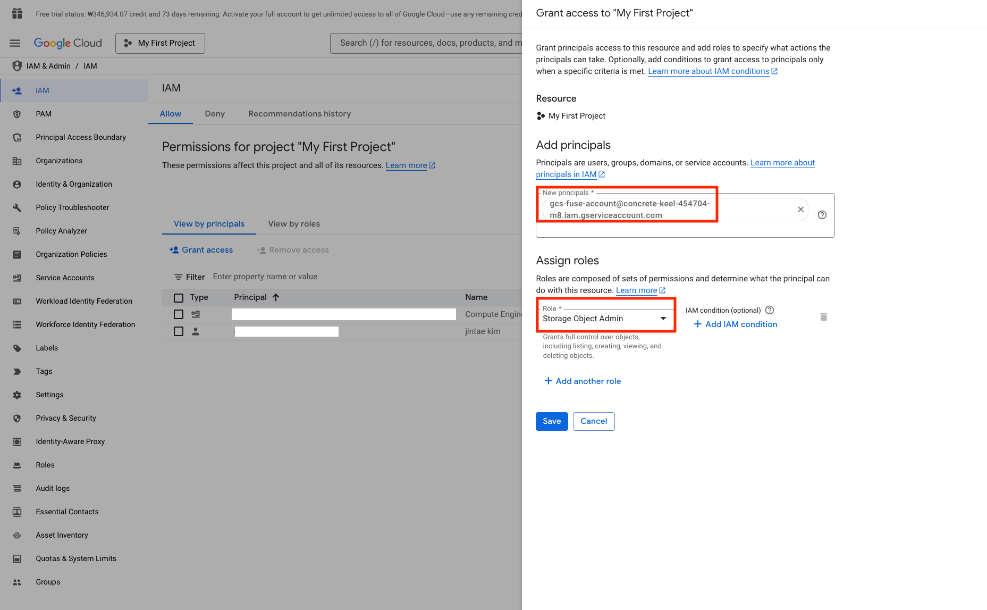Click the Asset Inventory icon
Screen dimensions: 987x610
tap(17, 535)
